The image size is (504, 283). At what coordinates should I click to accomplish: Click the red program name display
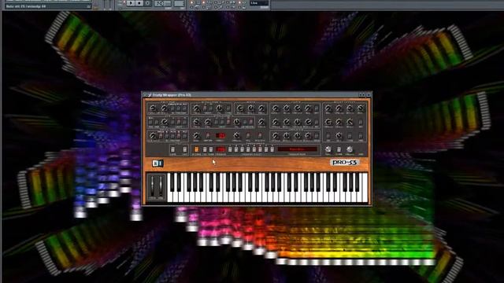coord(298,149)
